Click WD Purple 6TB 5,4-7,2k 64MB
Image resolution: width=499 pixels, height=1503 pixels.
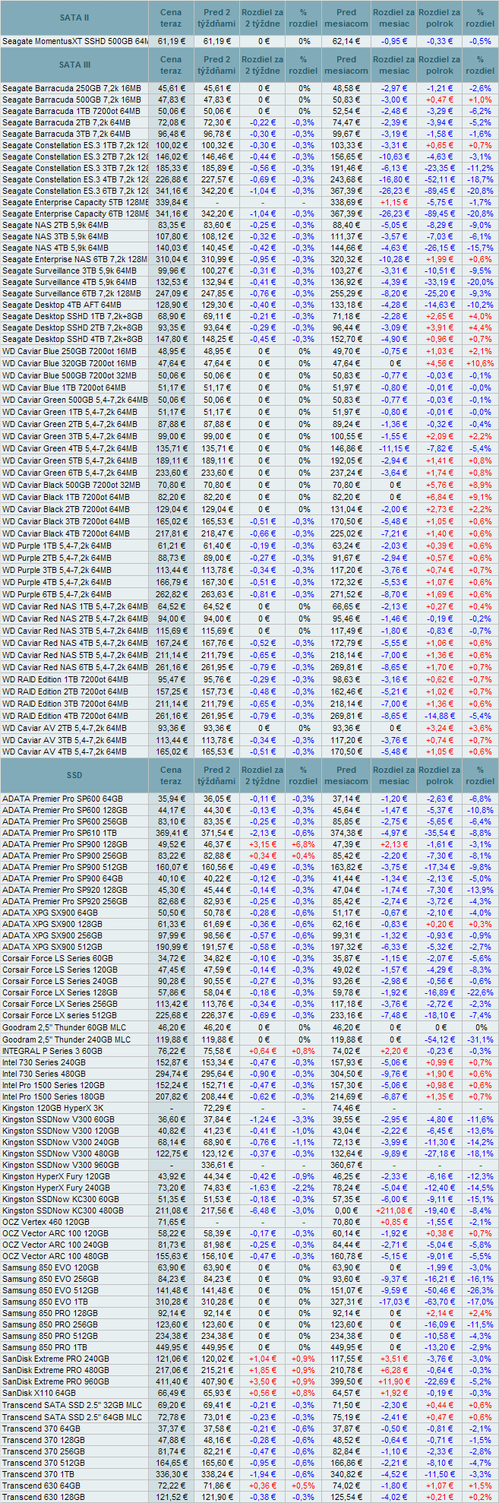[57, 594]
